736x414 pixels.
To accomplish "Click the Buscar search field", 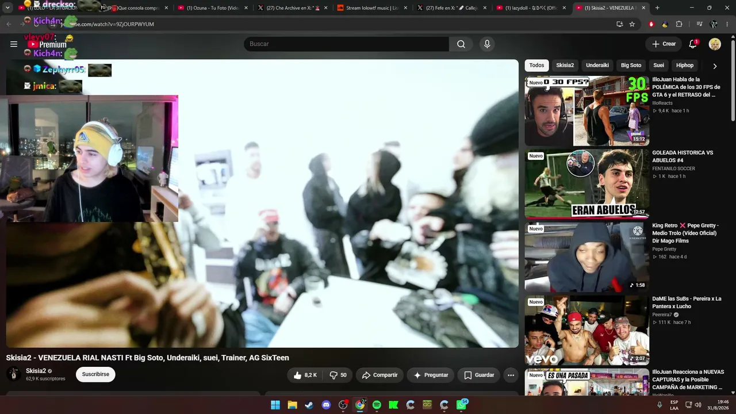I will (346, 44).
